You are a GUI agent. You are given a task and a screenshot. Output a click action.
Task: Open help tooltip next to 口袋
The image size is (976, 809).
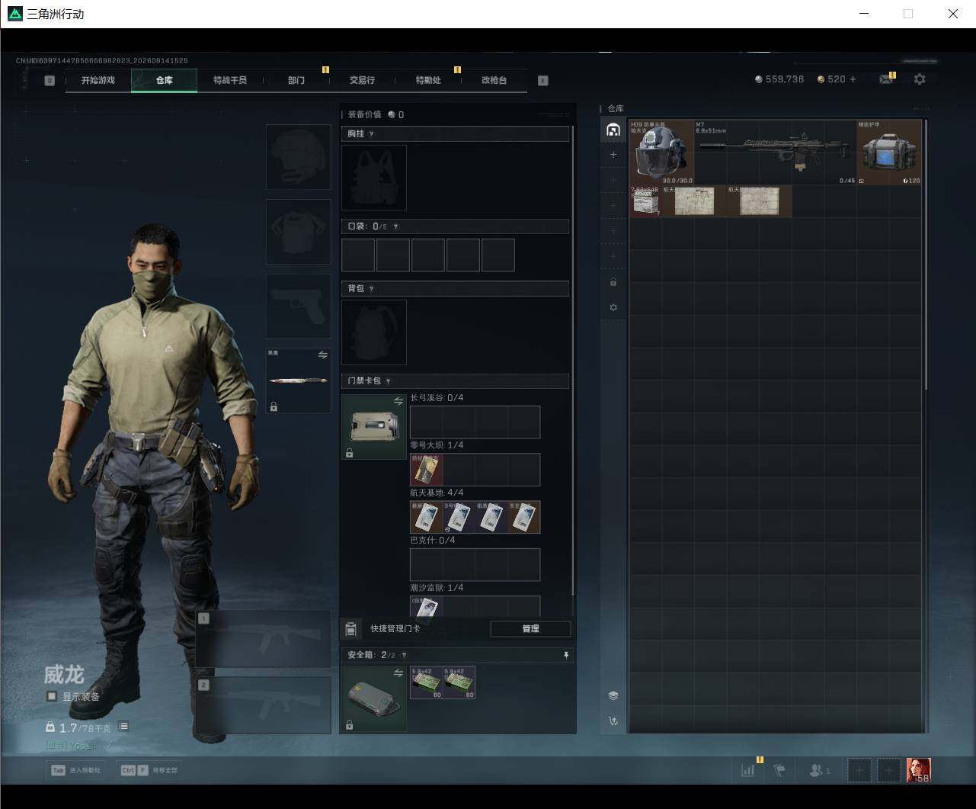pyautogui.click(x=395, y=226)
